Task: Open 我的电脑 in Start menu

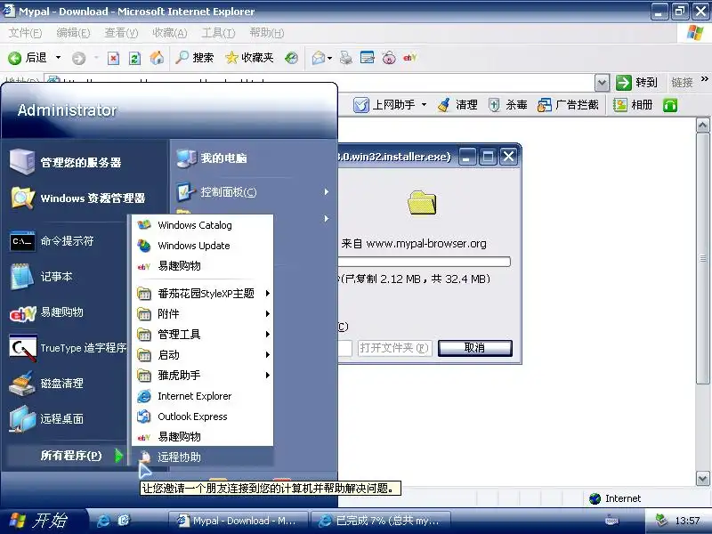Action: coord(212,158)
